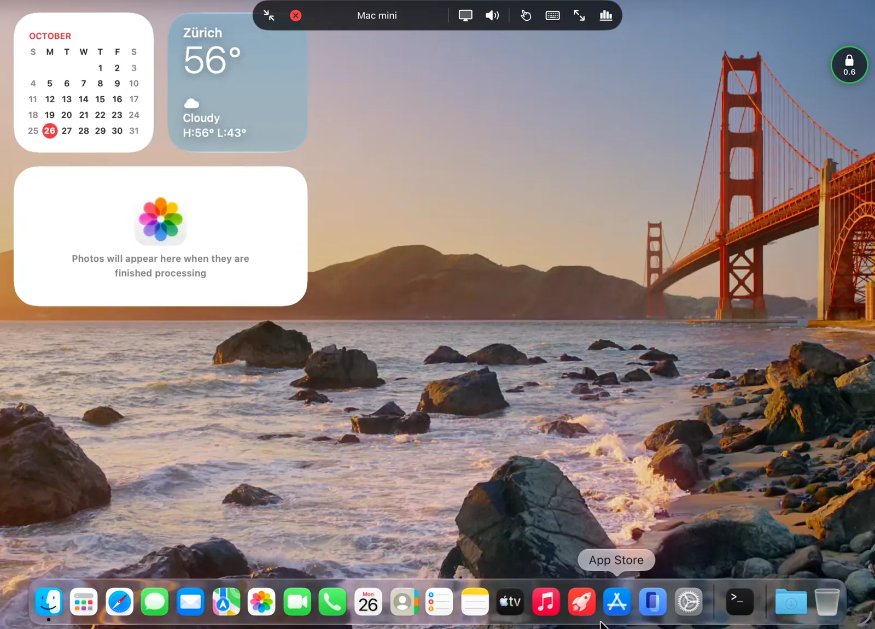The height and width of the screenshot is (629, 875).
Task: Show the keyboard from remote toolbar
Action: pos(553,15)
